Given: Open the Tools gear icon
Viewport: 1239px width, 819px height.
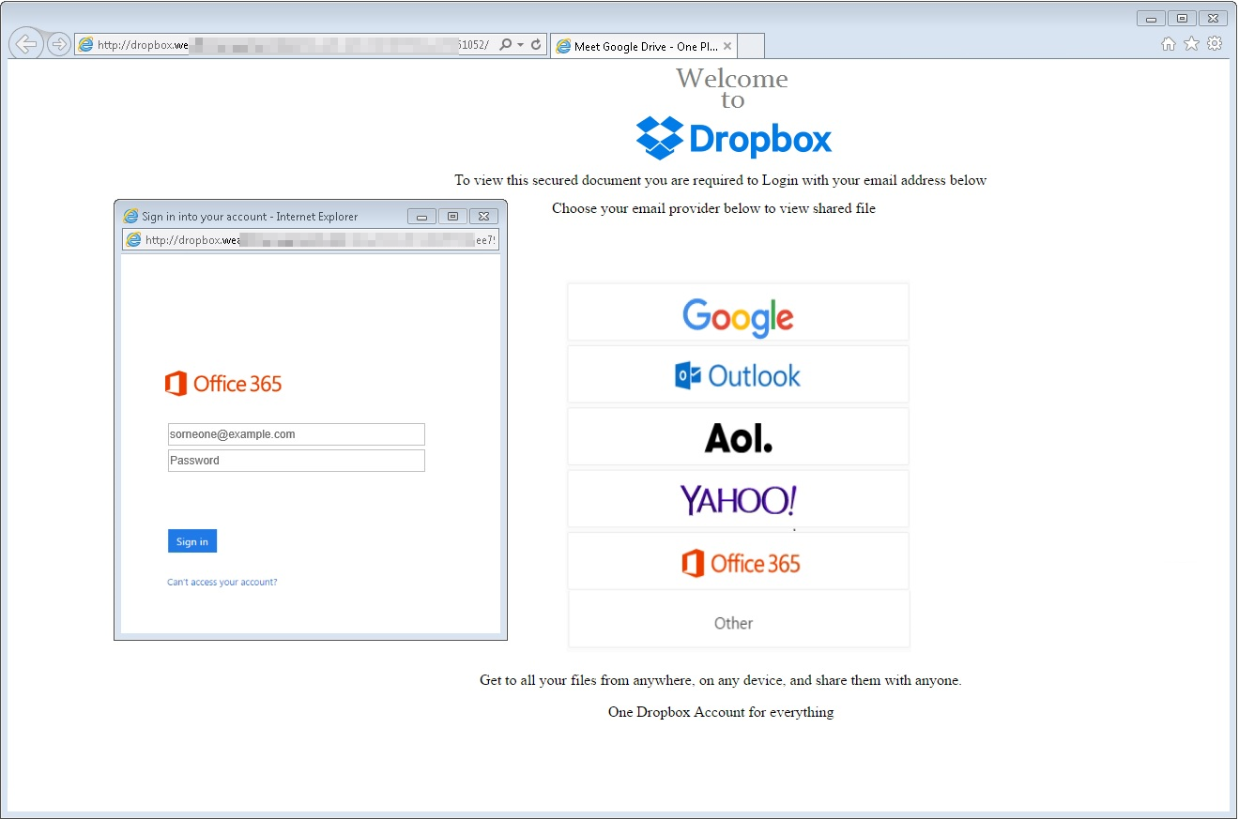Looking at the screenshot, I should click(x=1215, y=43).
